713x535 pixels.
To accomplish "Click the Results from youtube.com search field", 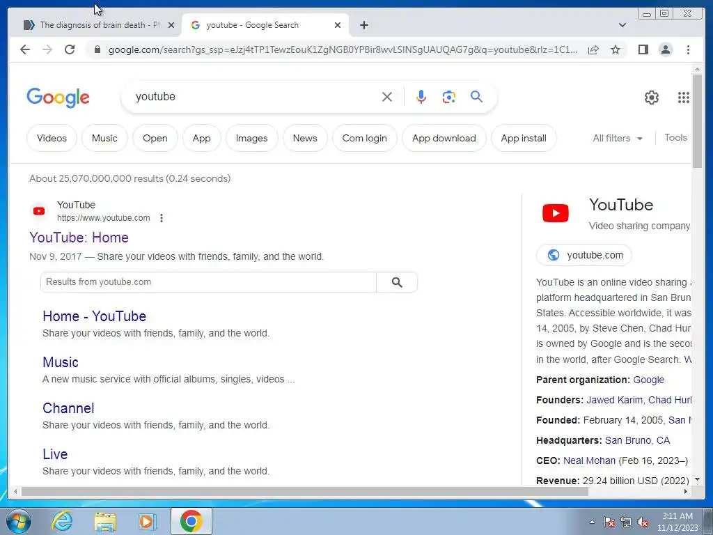I will tap(208, 282).
